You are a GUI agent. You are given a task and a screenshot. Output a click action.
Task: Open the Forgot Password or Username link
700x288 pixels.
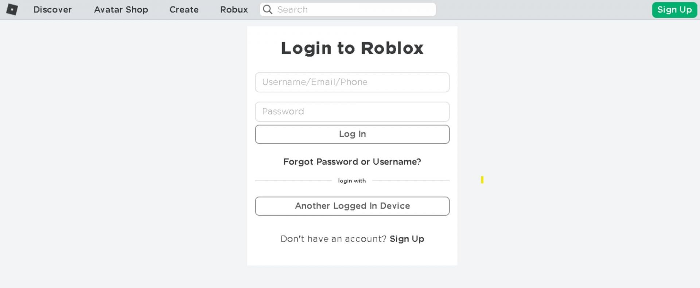point(352,162)
